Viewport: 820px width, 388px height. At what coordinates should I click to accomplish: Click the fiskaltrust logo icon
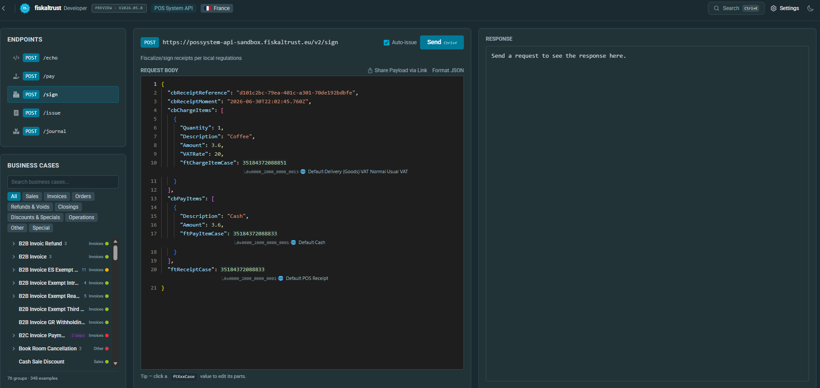[25, 8]
